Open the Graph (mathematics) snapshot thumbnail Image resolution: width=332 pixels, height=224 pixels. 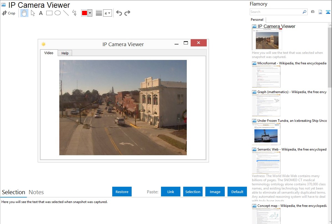(266, 105)
